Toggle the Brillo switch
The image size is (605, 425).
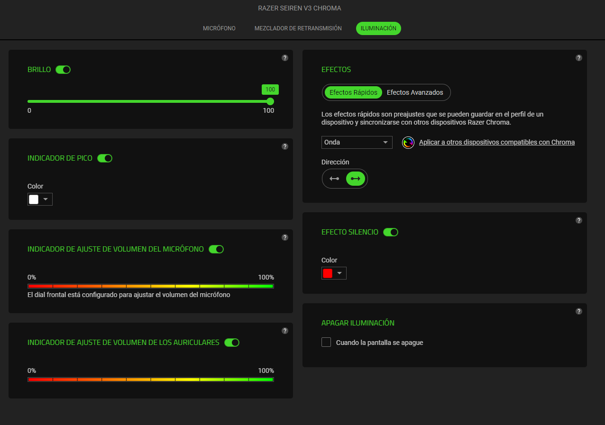tap(63, 70)
